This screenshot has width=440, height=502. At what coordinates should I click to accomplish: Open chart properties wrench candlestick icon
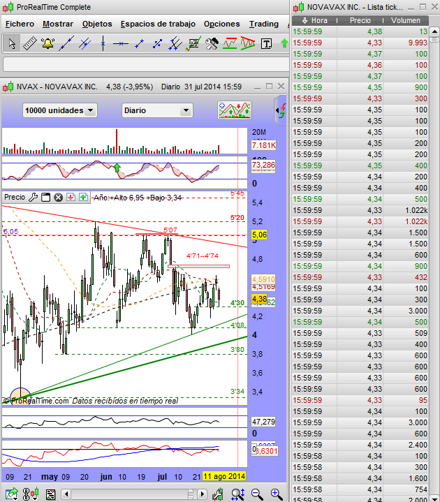tap(217, 494)
